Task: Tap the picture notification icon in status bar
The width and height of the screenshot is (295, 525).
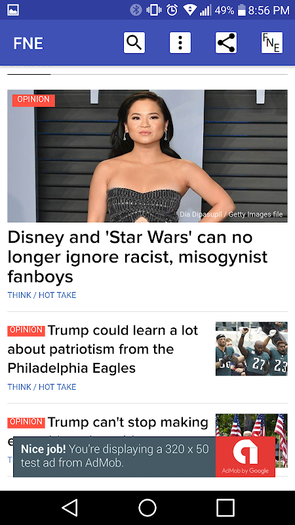Action: point(13,10)
